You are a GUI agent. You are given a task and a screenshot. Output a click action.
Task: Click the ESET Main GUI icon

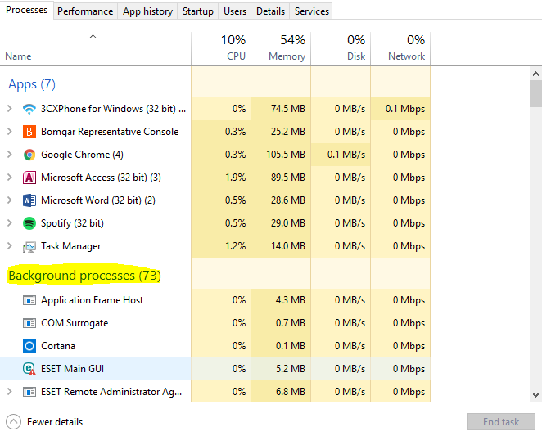(29, 369)
